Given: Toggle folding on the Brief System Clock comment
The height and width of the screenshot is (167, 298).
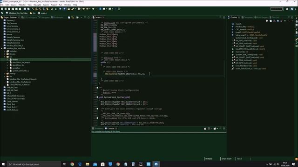Looking at the screenshot, I should pyautogui.click(x=97, y=88).
